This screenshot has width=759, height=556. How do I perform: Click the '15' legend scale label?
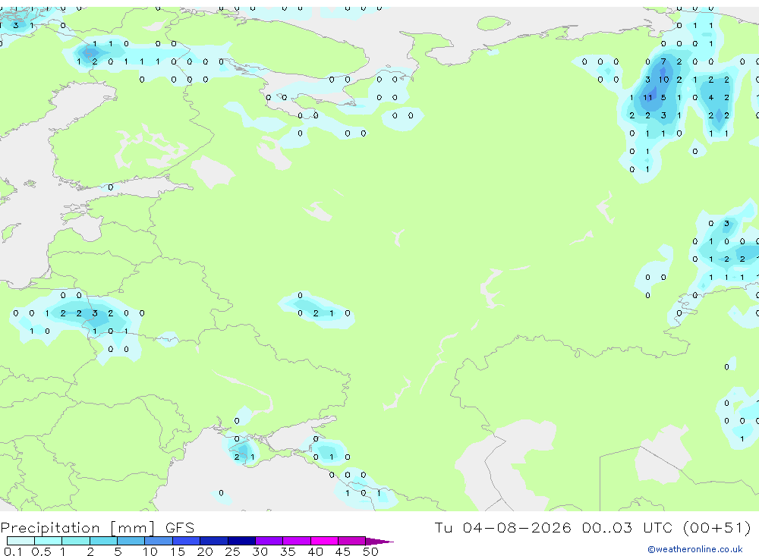(178, 551)
